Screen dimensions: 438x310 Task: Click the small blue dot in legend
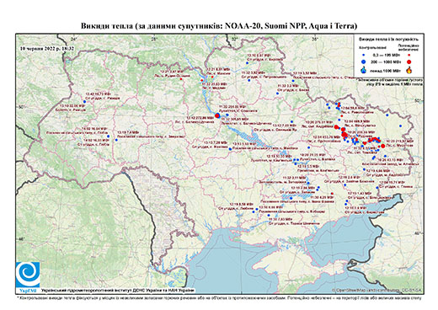tap(364, 55)
